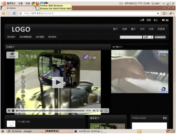Bookmark page with the star icon
The height and width of the screenshot is (135, 176).
tap(20, 13)
